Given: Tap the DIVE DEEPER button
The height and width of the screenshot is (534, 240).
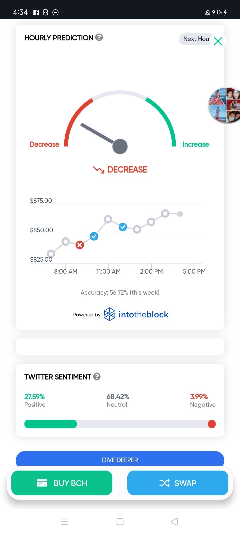Looking at the screenshot, I should pos(120,459).
